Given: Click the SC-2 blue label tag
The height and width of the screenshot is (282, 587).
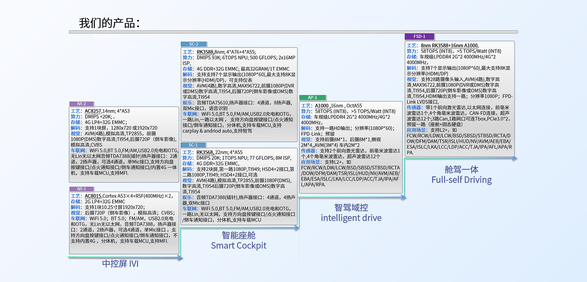Looking at the screenshot, I should 194,44.
